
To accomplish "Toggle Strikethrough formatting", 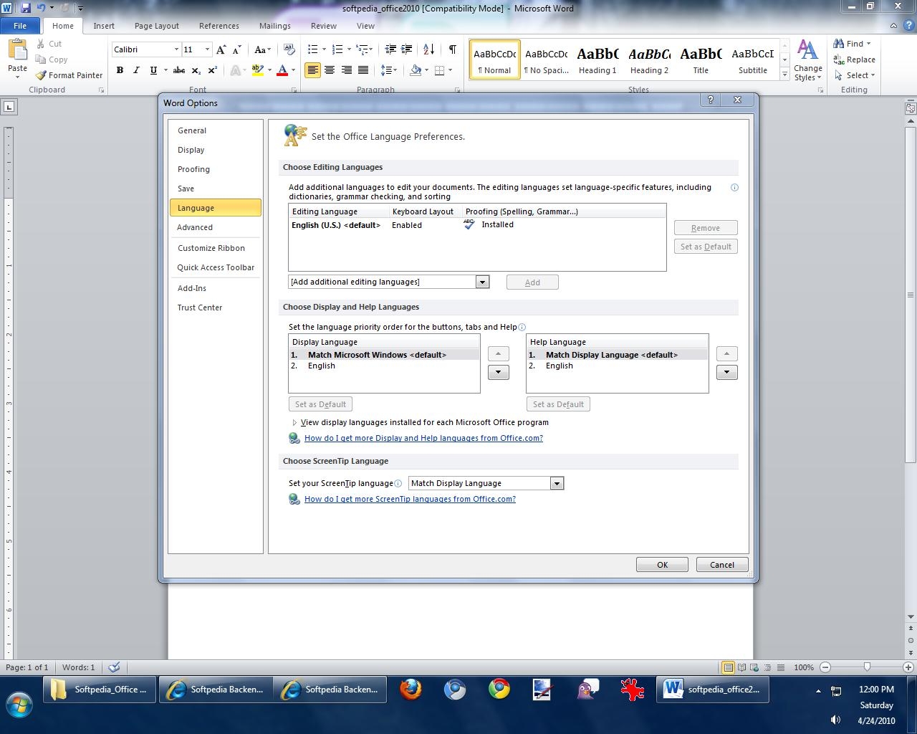I will point(179,70).
